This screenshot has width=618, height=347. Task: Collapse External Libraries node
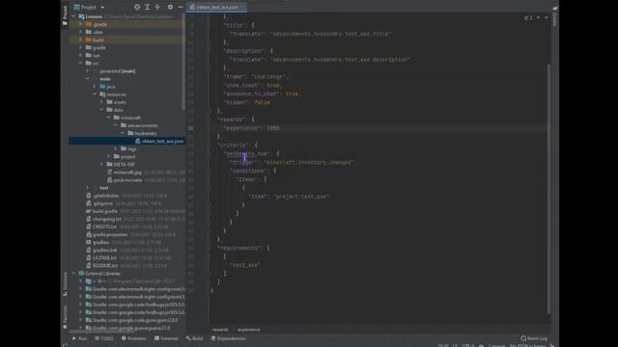[x=73, y=274]
